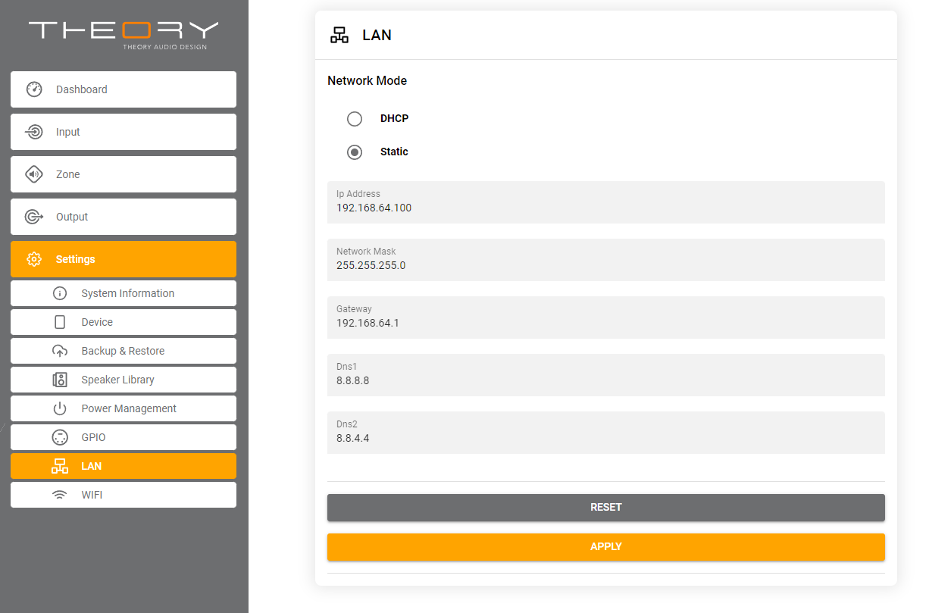The width and height of the screenshot is (932, 613).
Task: Click the Static label text
Action: 394,152
